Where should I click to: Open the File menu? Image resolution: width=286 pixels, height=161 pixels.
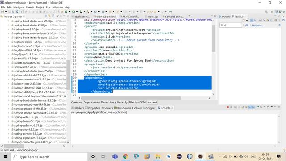pyautogui.click(x=3, y=7)
